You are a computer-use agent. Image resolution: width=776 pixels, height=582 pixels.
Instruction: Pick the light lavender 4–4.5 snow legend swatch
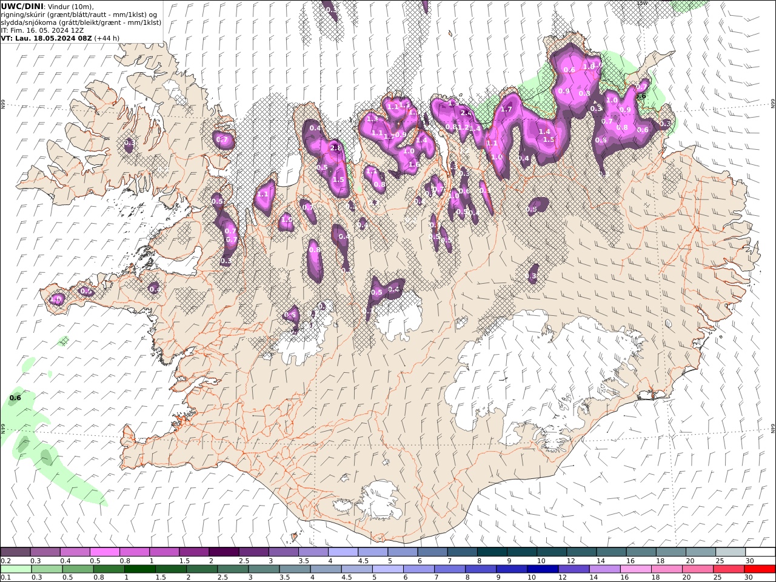pos(342,552)
